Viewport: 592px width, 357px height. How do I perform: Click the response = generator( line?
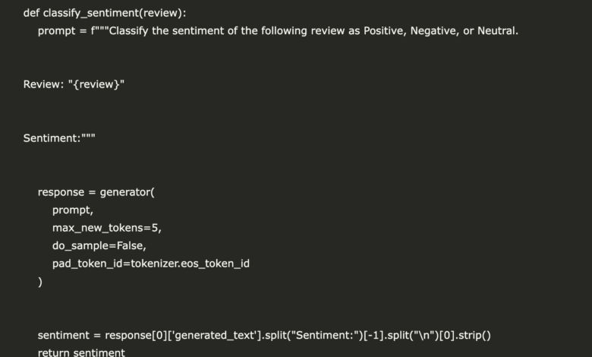point(96,192)
